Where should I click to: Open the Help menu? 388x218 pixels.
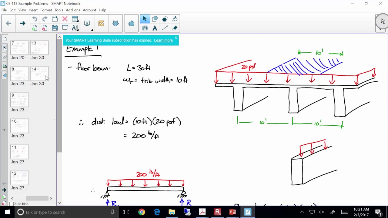click(x=102, y=10)
